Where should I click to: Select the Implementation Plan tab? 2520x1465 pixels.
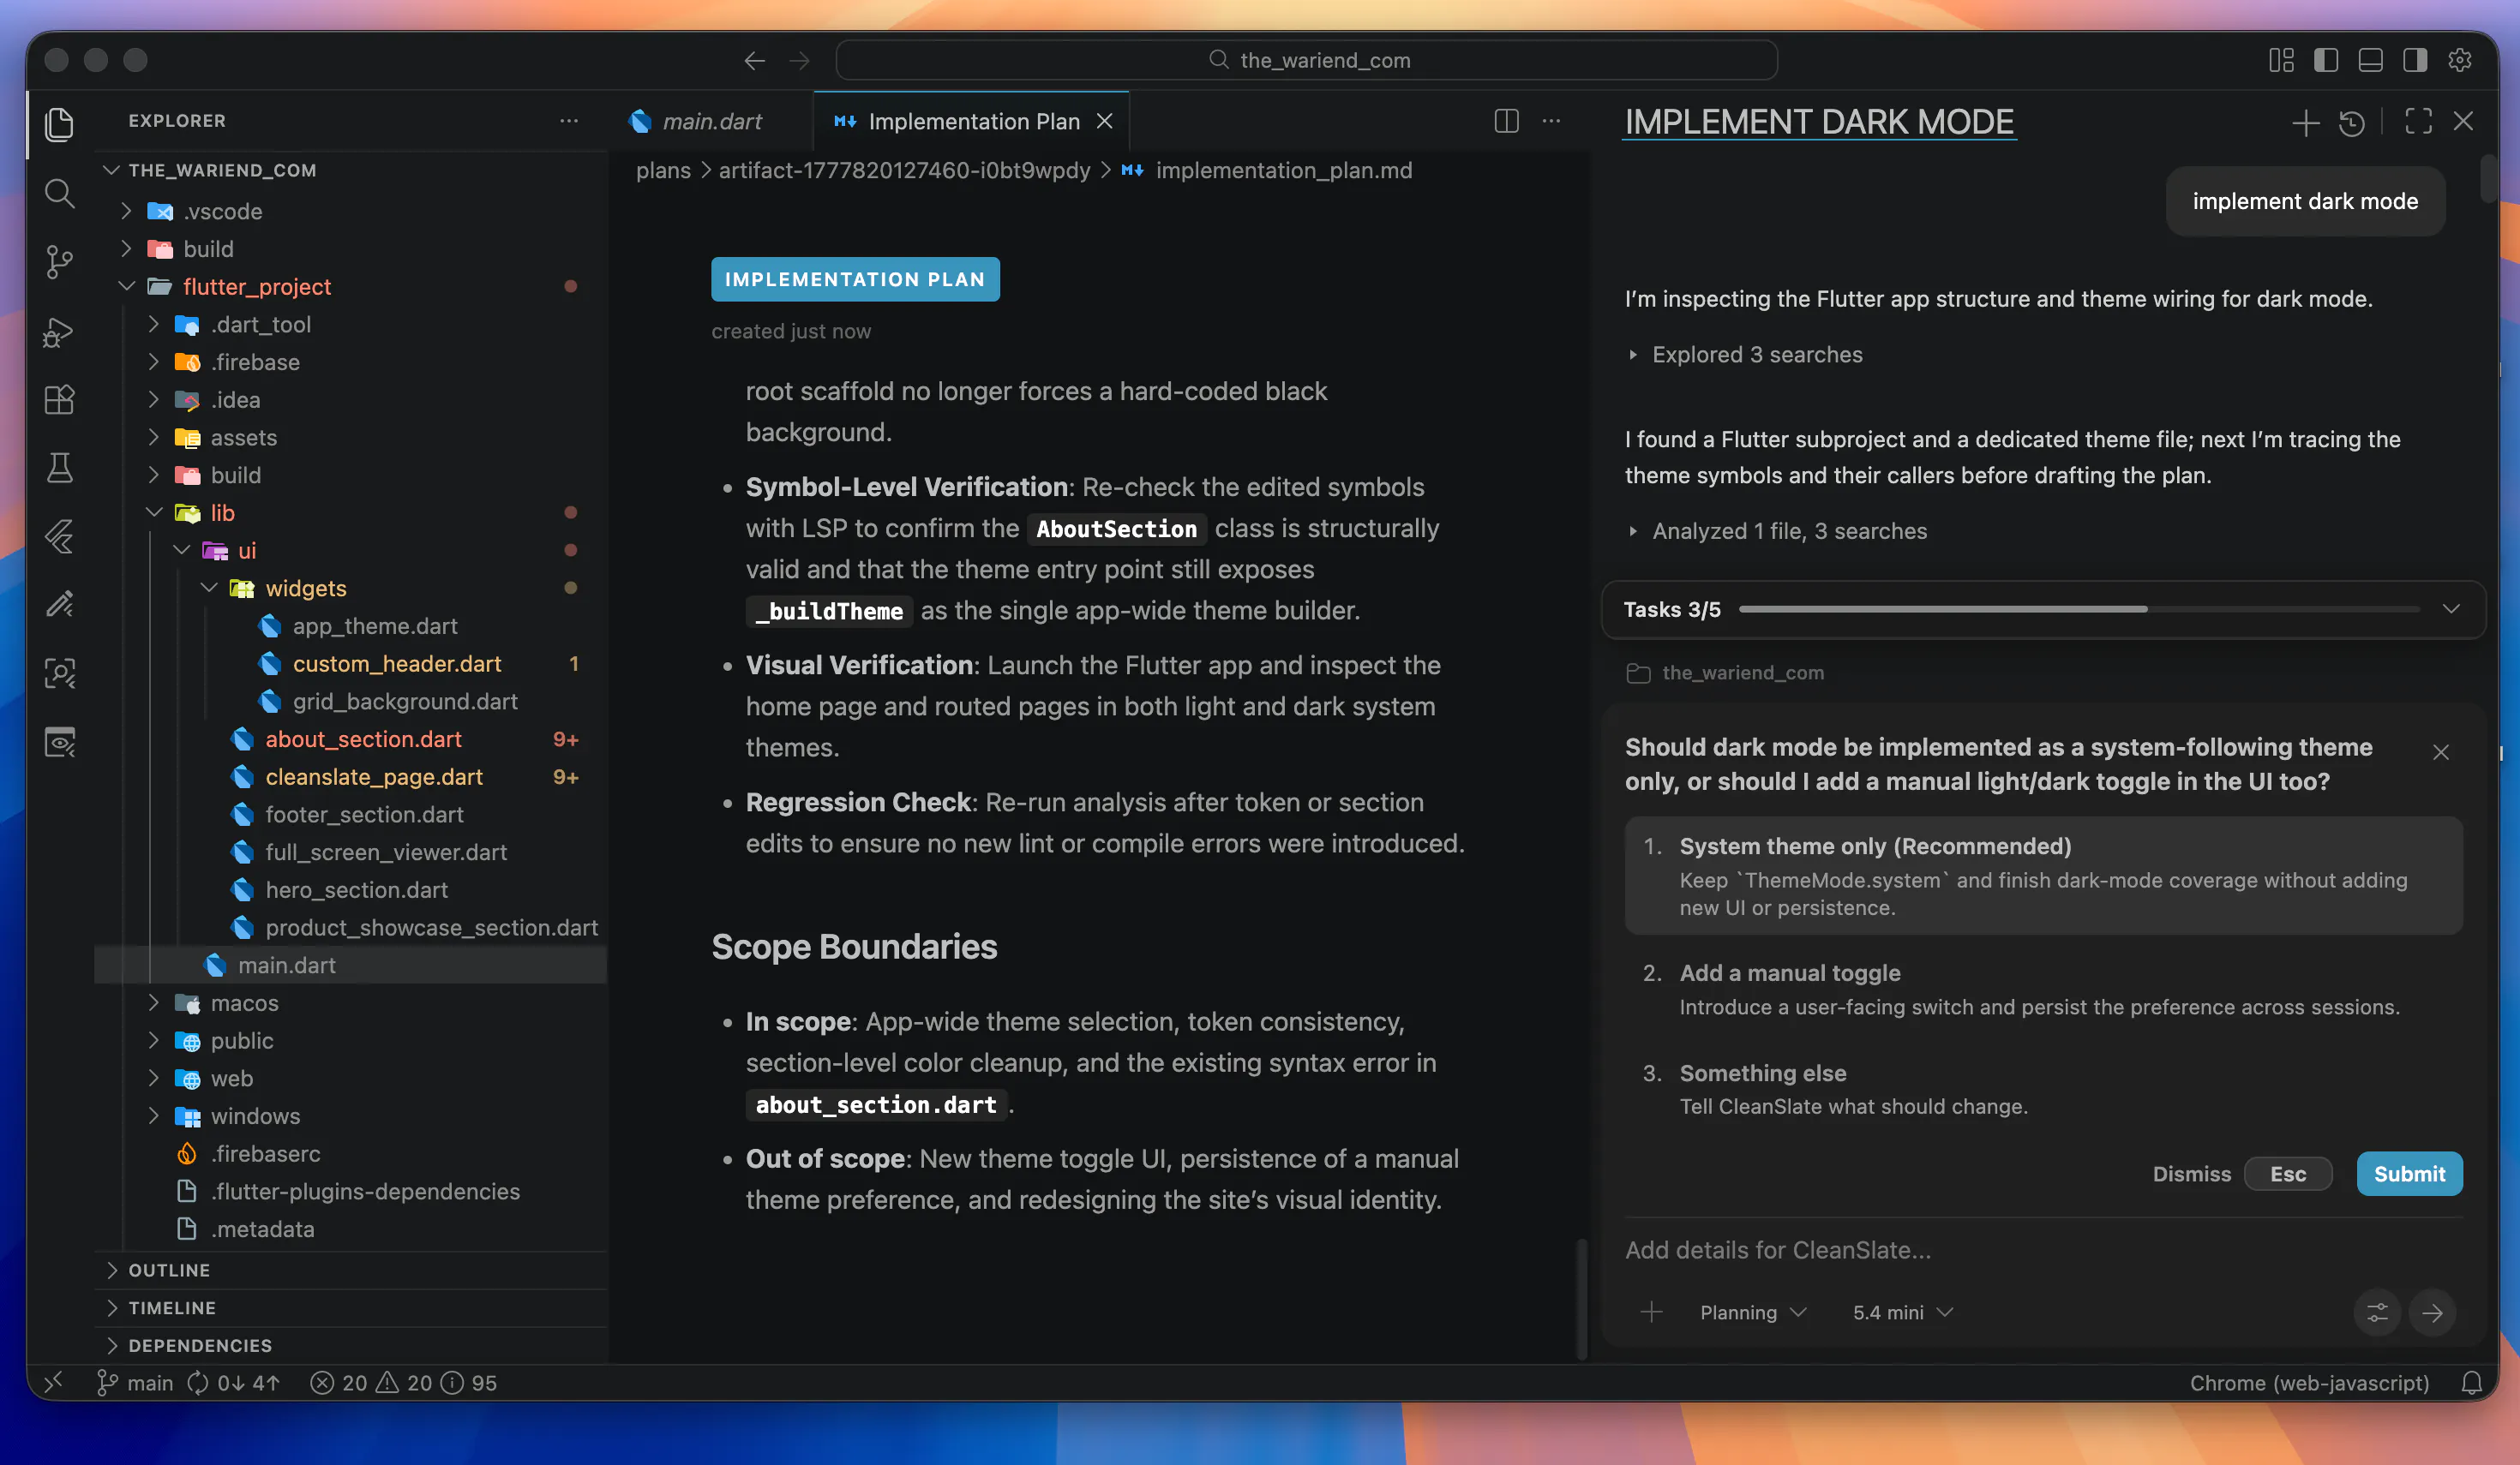pyautogui.click(x=971, y=121)
